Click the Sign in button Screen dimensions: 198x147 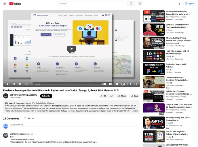point(189,4)
